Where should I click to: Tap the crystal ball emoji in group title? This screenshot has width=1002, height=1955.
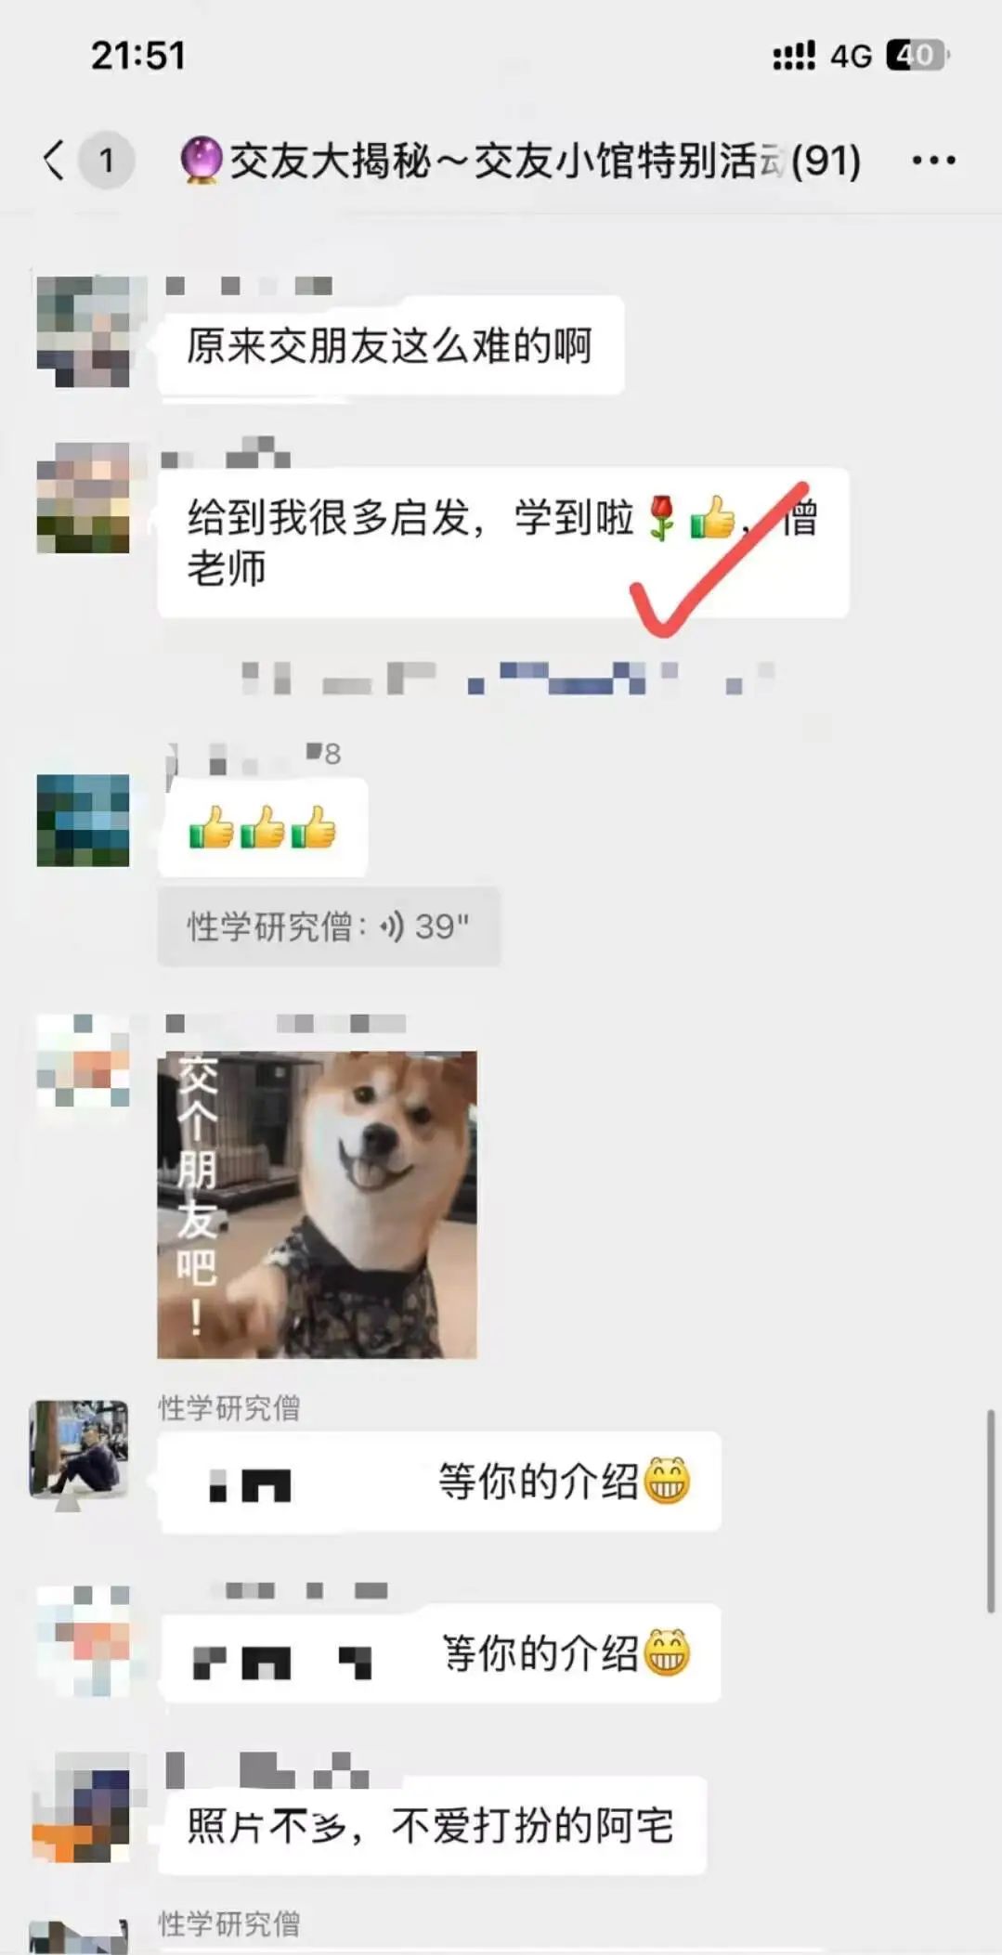(202, 160)
